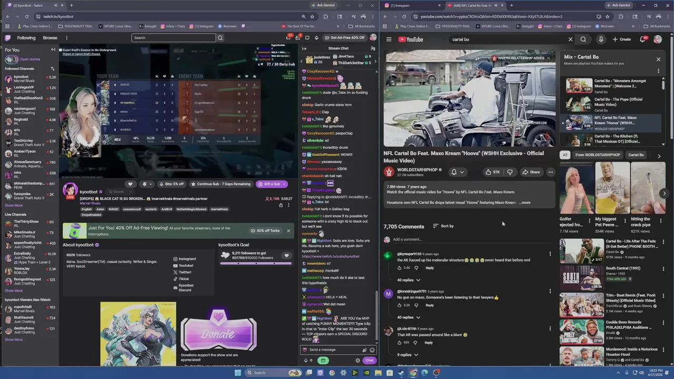
Task: Click the 40% off Turbo button
Action: pos(265,231)
